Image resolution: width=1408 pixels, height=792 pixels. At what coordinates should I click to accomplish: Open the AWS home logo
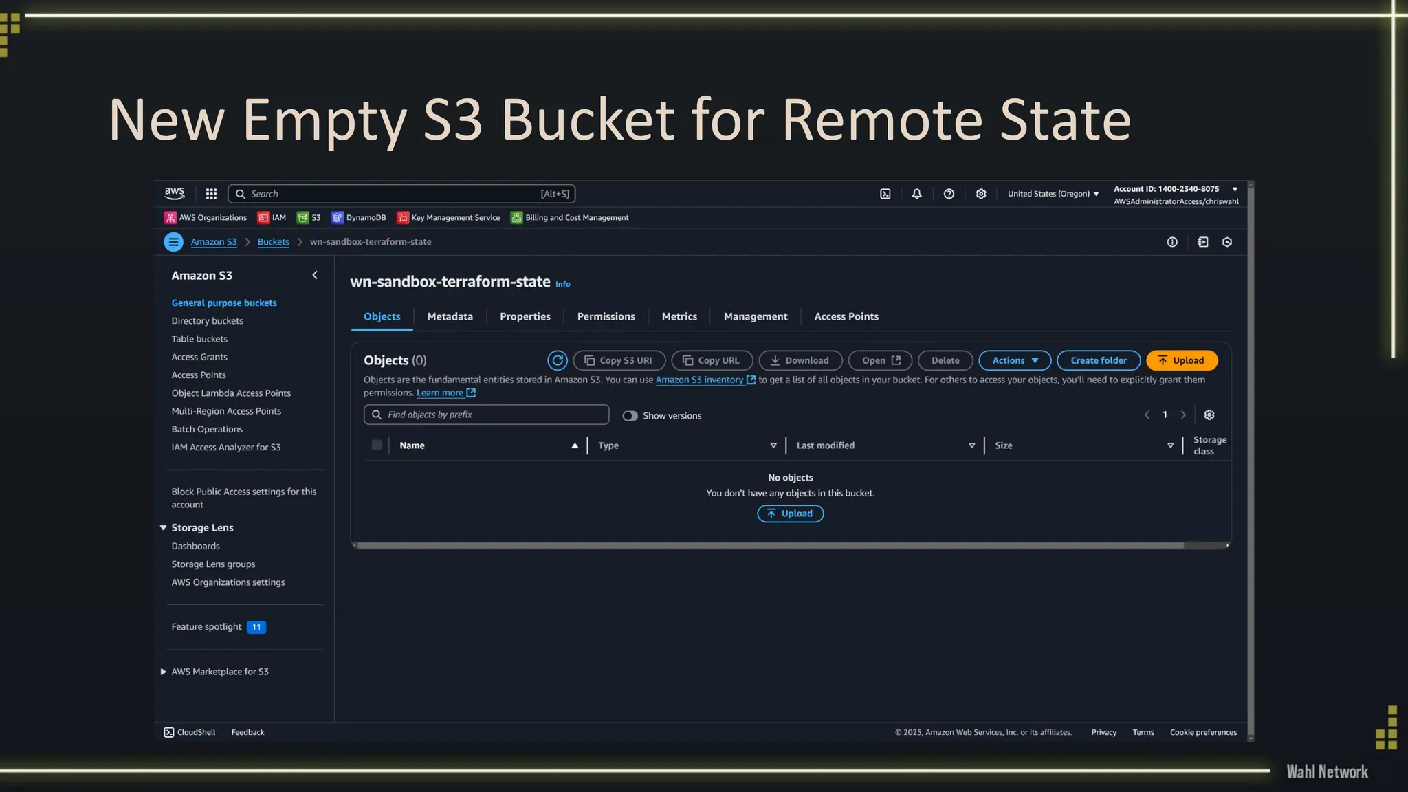(175, 193)
